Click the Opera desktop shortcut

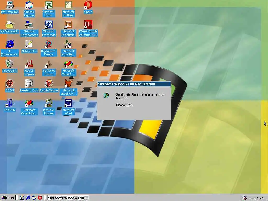click(x=88, y=7)
